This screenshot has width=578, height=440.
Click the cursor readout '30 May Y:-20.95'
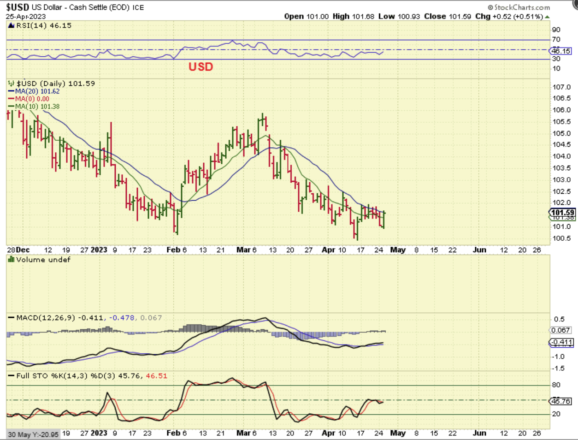tap(33, 434)
